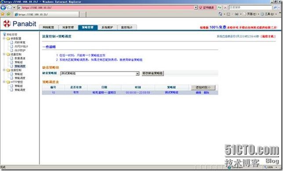Click page icon beside 数据通道
Screen dimensions: 283x171
pos(12,58)
